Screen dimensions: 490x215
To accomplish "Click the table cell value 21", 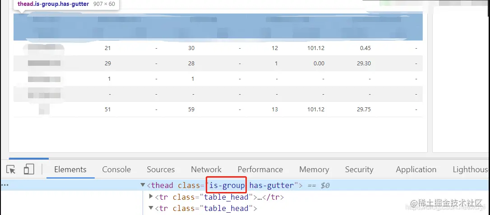I will coord(108,48).
